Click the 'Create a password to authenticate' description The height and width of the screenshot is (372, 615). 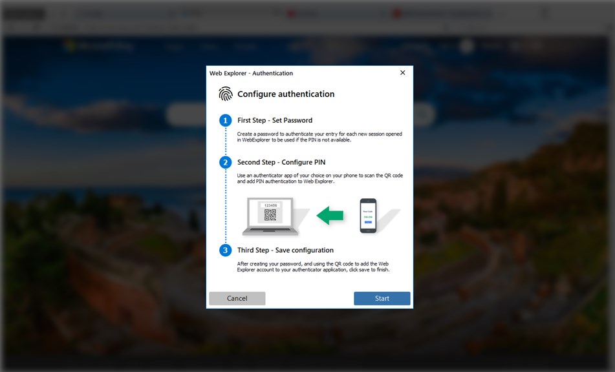(319, 137)
